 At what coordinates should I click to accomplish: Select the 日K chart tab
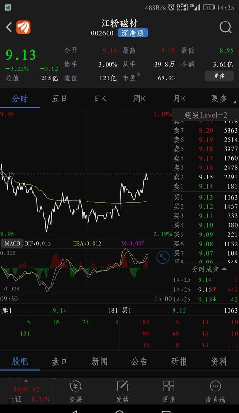[x=100, y=99]
